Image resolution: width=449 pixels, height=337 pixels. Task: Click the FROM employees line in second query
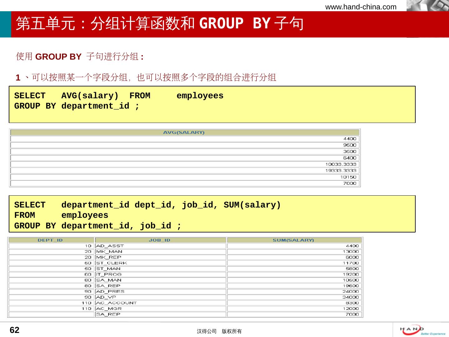[61, 216]
